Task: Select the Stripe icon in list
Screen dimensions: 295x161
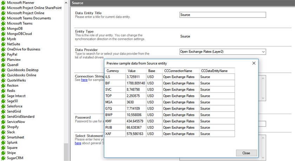Action: [4, 153]
